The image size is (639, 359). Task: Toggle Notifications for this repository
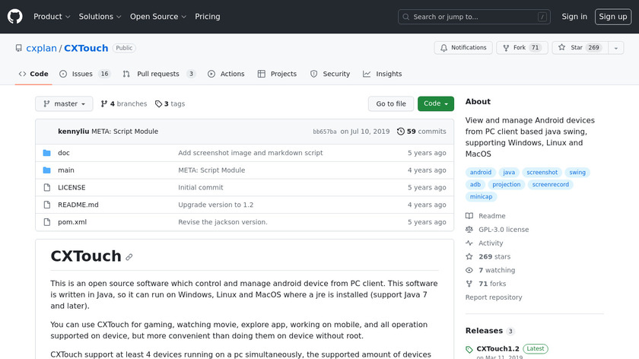point(463,48)
